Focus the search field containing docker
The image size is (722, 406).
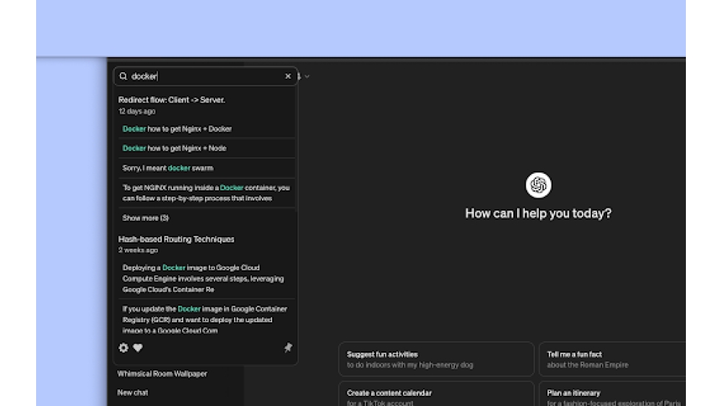[206, 76]
